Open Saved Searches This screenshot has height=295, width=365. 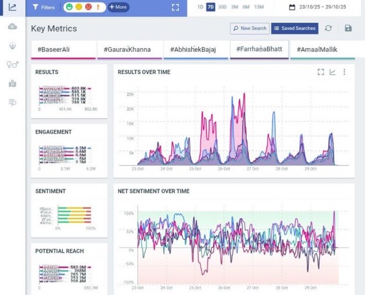295,28
